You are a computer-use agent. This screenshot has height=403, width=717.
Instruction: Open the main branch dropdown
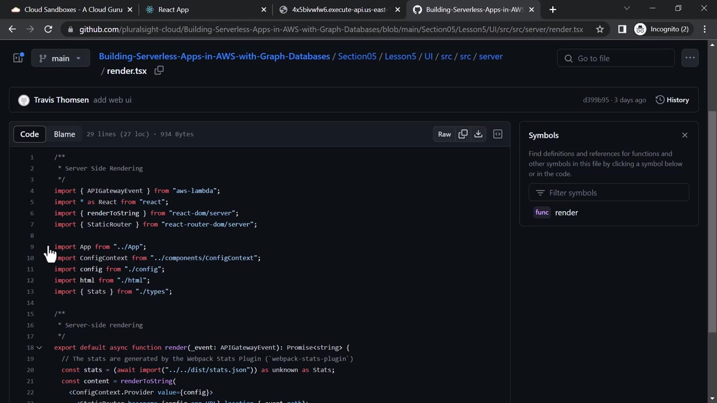tap(60, 58)
